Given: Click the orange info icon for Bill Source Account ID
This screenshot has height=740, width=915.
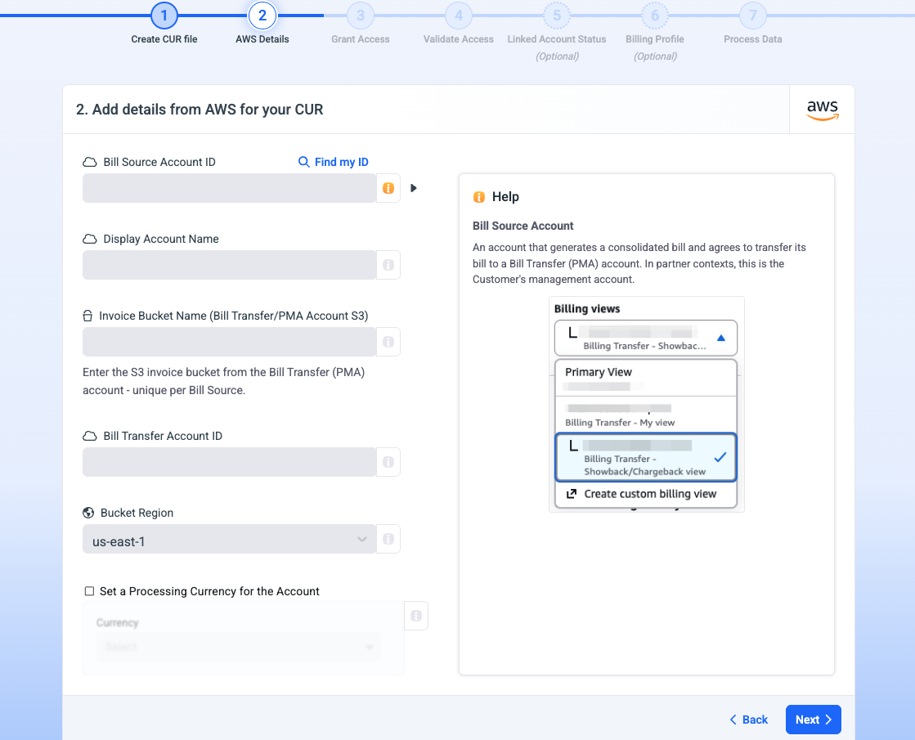Looking at the screenshot, I should 388,188.
